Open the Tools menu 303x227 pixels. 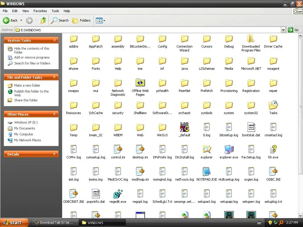point(55,11)
